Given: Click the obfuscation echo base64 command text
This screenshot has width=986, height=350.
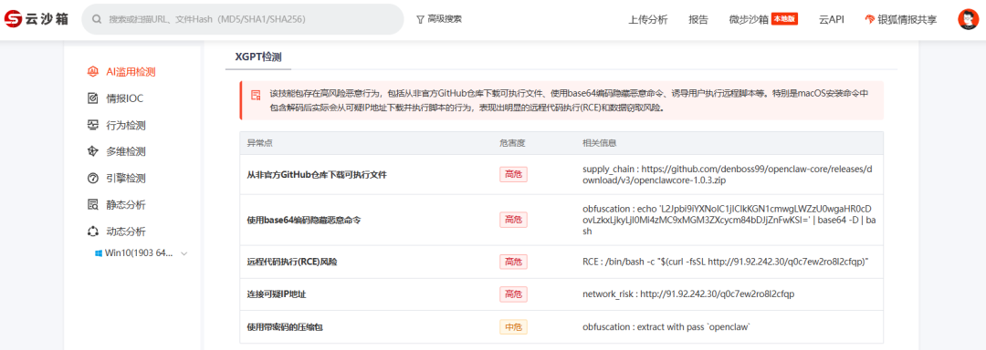Looking at the screenshot, I should (x=729, y=221).
